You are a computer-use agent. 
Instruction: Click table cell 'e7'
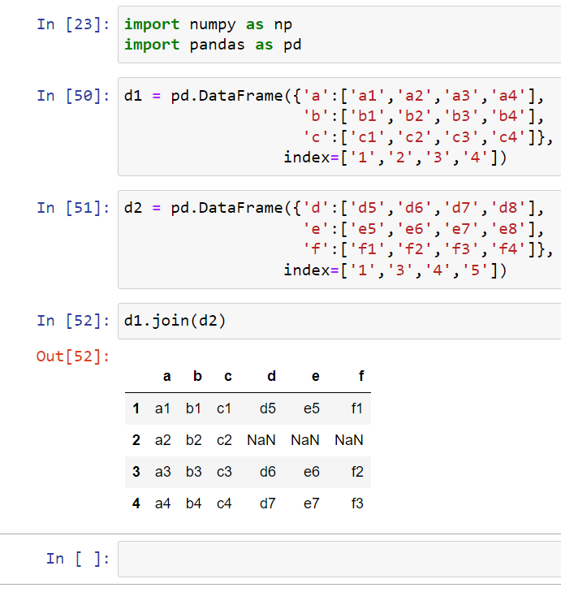pos(312,503)
